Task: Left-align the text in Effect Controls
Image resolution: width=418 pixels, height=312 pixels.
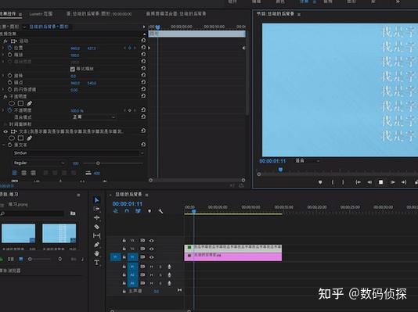Action: (x=15, y=173)
